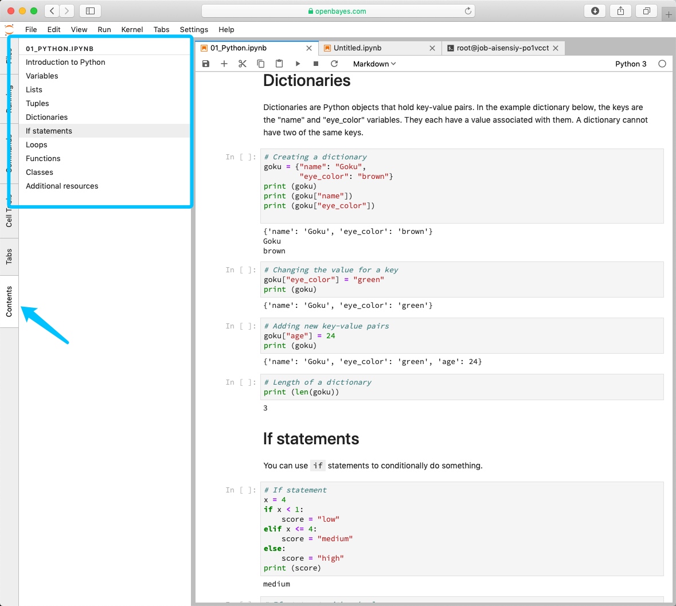Cut selected cell with scissors icon
The height and width of the screenshot is (606, 676).
[243, 64]
